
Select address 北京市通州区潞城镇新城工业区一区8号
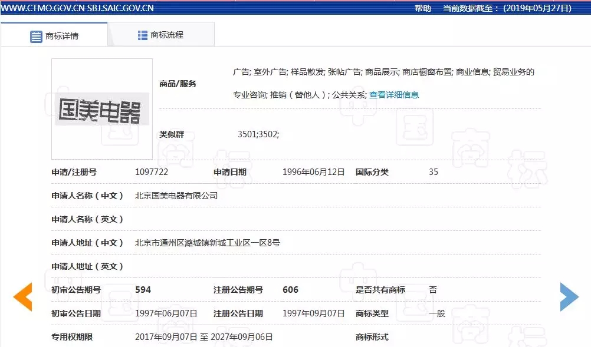pyautogui.click(x=207, y=243)
